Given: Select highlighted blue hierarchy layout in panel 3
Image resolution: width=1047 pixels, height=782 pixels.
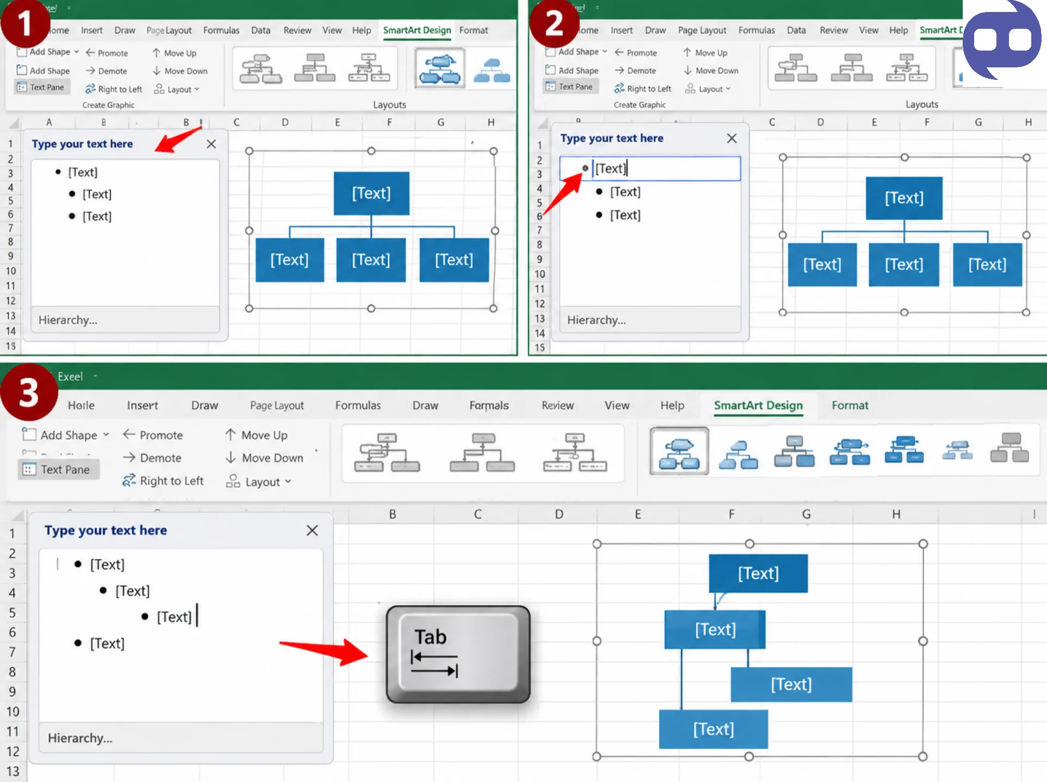Looking at the screenshot, I should [x=679, y=451].
